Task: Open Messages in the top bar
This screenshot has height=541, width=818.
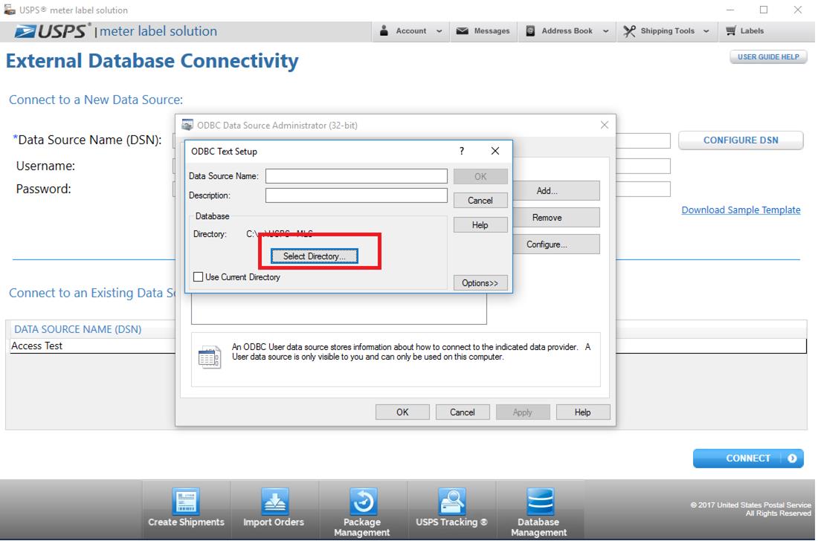Action: tap(483, 30)
